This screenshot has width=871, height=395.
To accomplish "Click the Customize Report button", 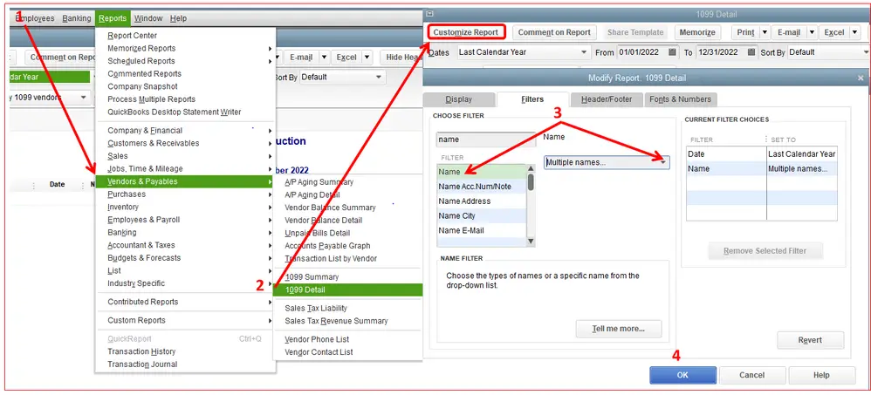I will tap(466, 32).
